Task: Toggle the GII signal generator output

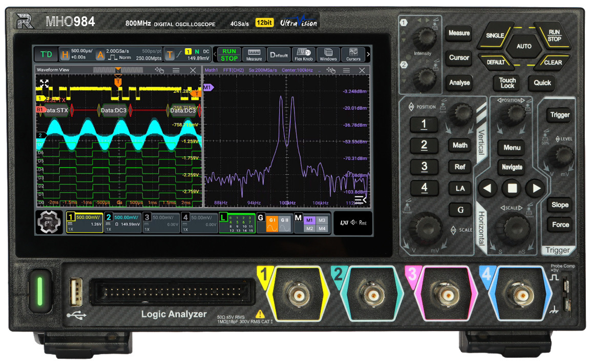Action: [285, 223]
